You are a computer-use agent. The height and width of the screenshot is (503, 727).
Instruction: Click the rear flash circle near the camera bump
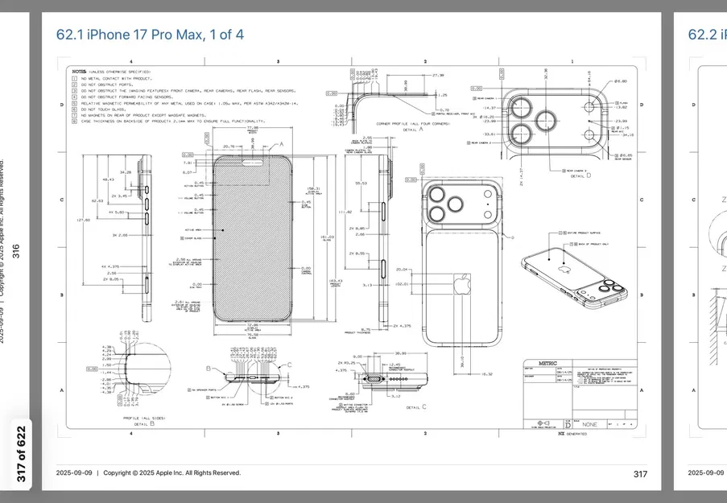(x=589, y=107)
